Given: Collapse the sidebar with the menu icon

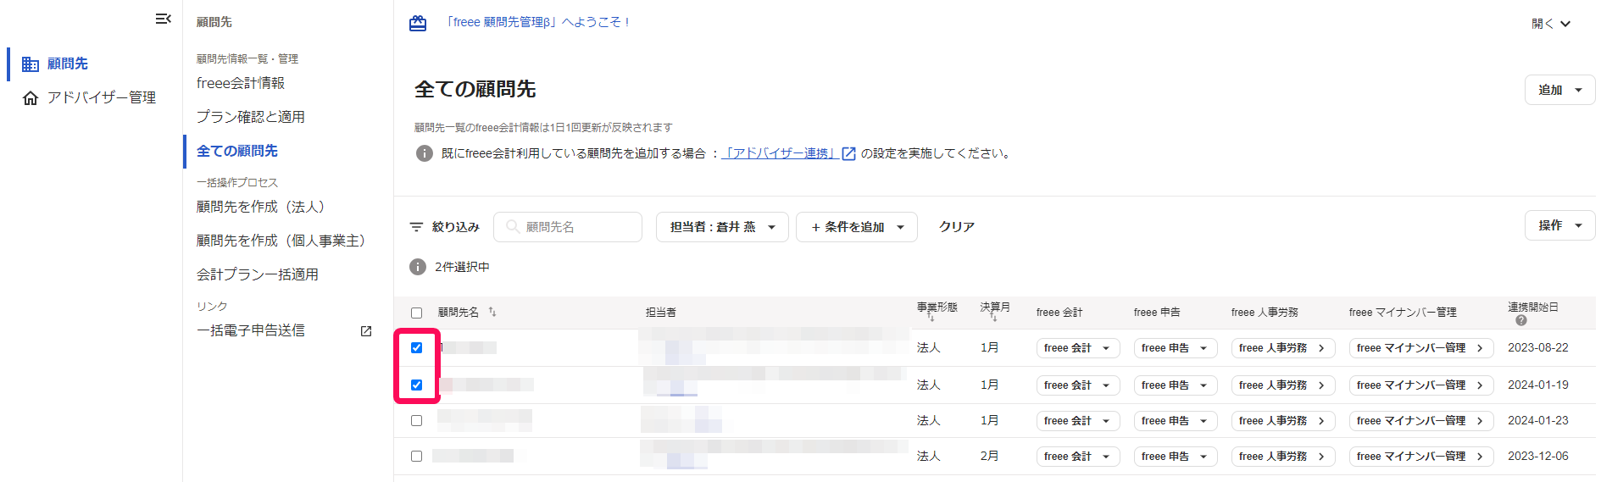Looking at the screenshot, I should tap(164, 19).
